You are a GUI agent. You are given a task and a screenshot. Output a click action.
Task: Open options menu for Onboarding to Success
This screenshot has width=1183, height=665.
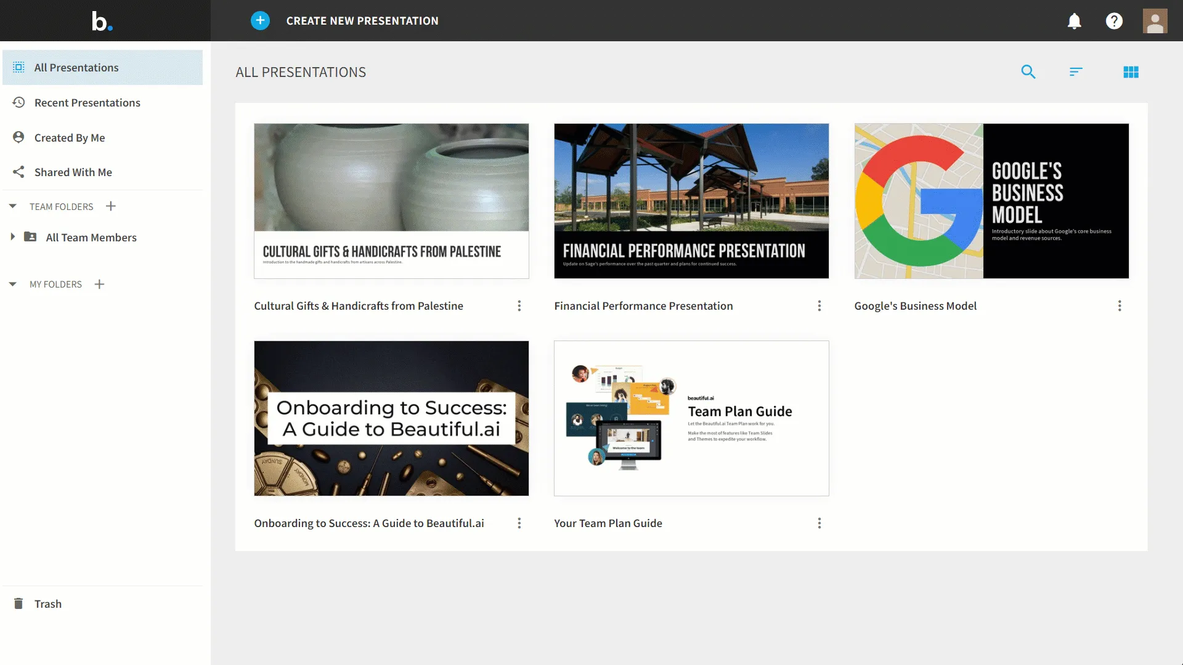(x=519, y=523)
